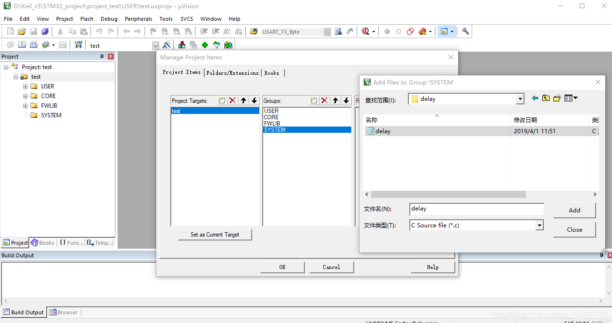The image size is (612, 323).
Task: Move selected group down with arrow icon
Action: point(346,100)
